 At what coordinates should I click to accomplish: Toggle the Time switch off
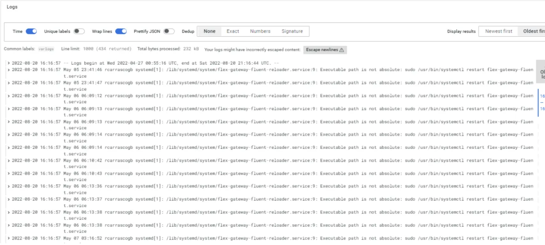pos(31,31)
